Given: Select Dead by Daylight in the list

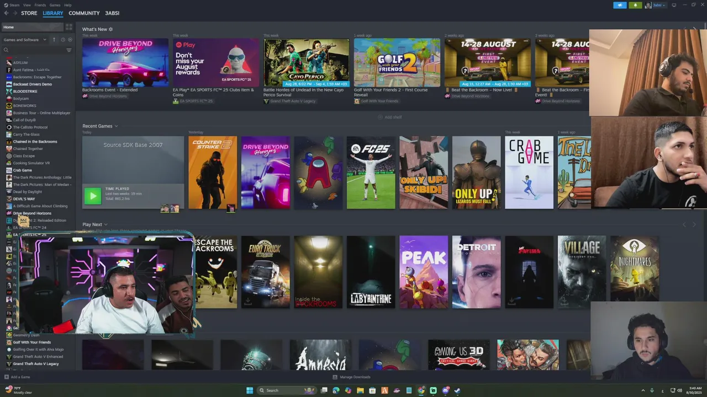Looking at the screenshot, I should tap(28, 192).
